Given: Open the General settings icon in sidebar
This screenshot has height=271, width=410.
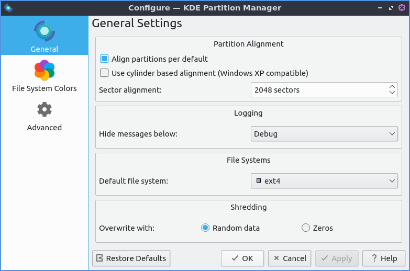Looking at the screenshot, I should (45, 32).
